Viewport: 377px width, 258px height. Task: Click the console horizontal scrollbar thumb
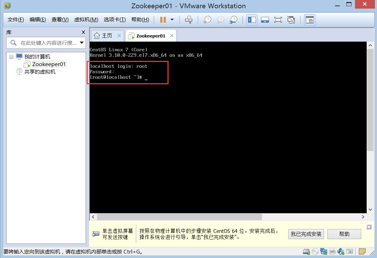[179, 217]
